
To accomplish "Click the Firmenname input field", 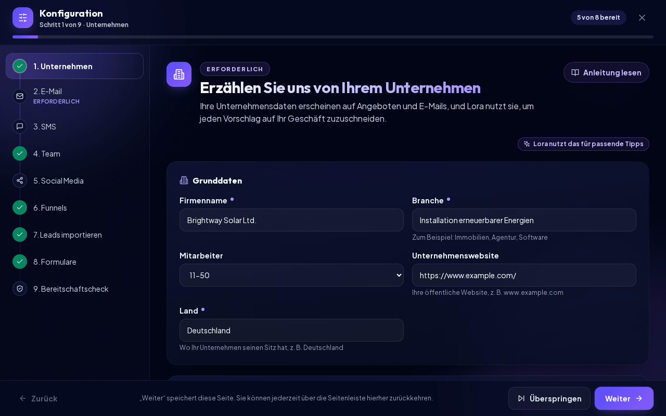I will coord(291,220).
